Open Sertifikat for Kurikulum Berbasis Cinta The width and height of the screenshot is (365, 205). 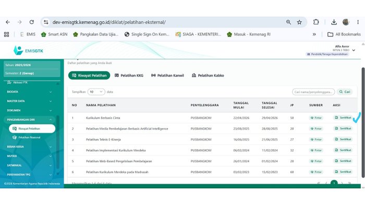click(x=343, y=118)
